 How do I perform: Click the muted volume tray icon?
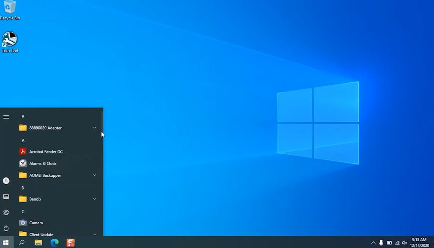pos(404,243)
